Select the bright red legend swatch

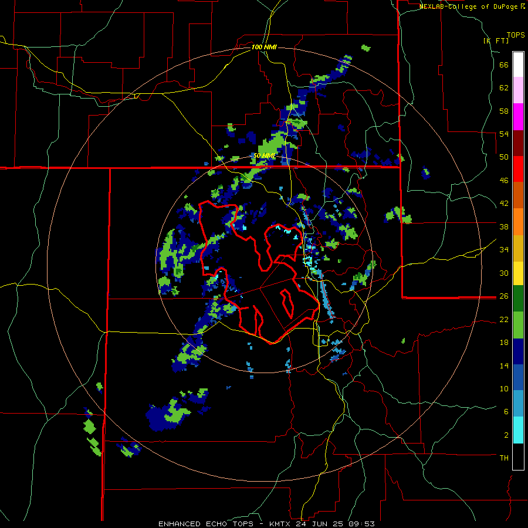(518, 169)
